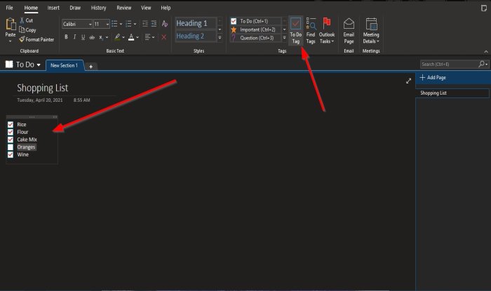Image resolution: width=491 pixels, height=291 pixels.
Task: Uncheck the Wine checkbox
Action: click(11, 154)
